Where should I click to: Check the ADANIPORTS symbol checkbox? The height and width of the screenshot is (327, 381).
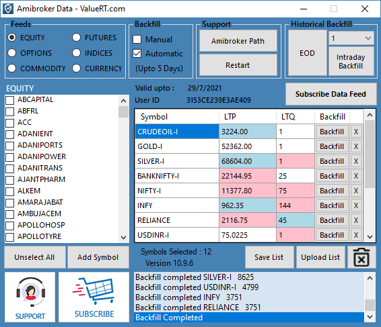(x=9, y=146)
